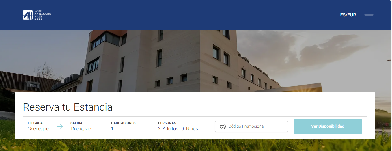Click the room count value 1
The width and height of the screenshot is (392, 151).
112,129
